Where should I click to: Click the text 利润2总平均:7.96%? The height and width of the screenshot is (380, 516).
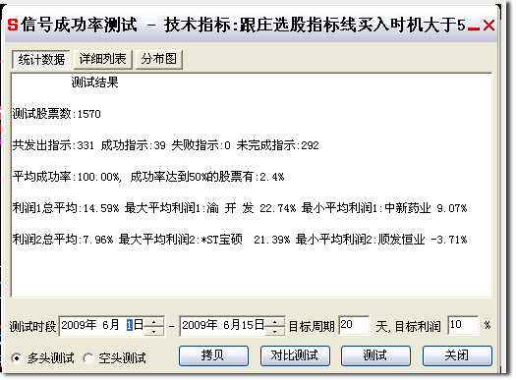(63, 240)
